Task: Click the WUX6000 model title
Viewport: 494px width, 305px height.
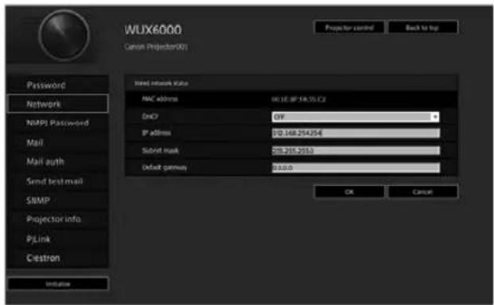Action: (153, 30)
